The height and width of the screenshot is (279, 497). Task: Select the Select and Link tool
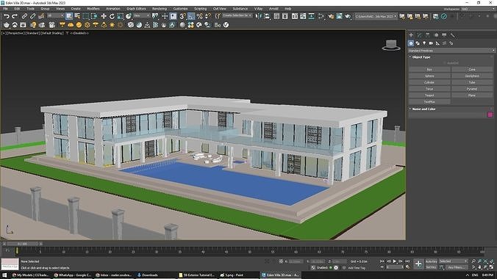pos(24,16)
